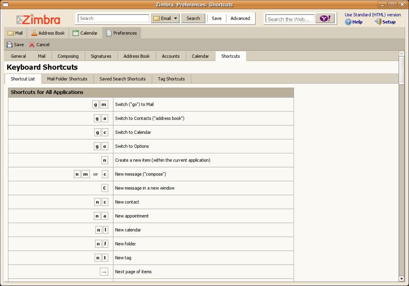Open Help via the question mark icon
Viewport: 409px width, 286px height.
pos(348,22)
